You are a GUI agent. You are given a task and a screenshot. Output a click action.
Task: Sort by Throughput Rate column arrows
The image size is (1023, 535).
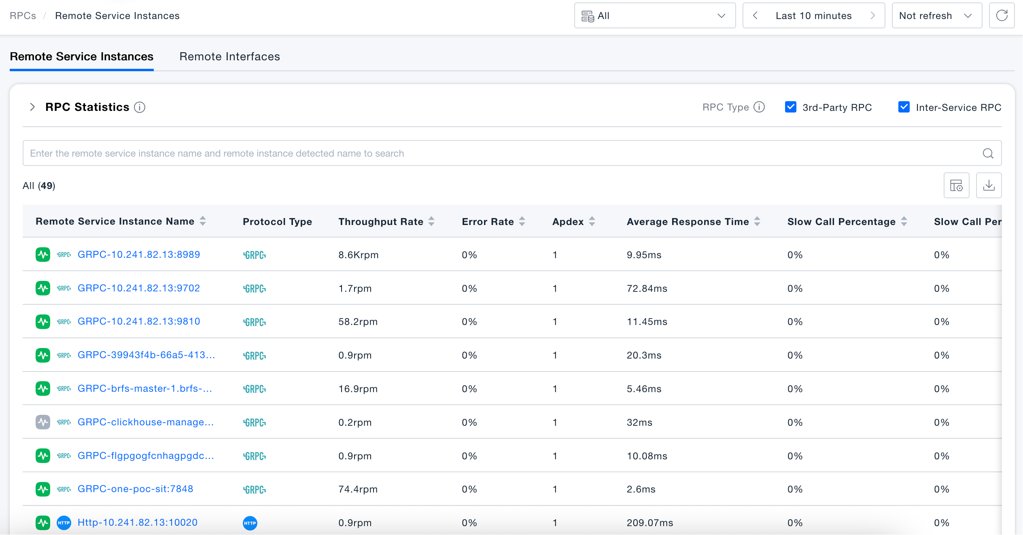tap(431, 221)
